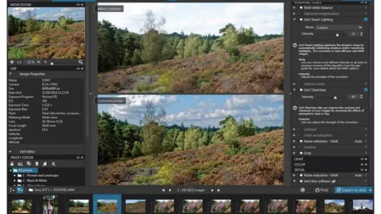The height and width of the screenshot is (214, 381).
Task: Adjust the ClearView Intensity slider
Action: (x=335, y=98)
